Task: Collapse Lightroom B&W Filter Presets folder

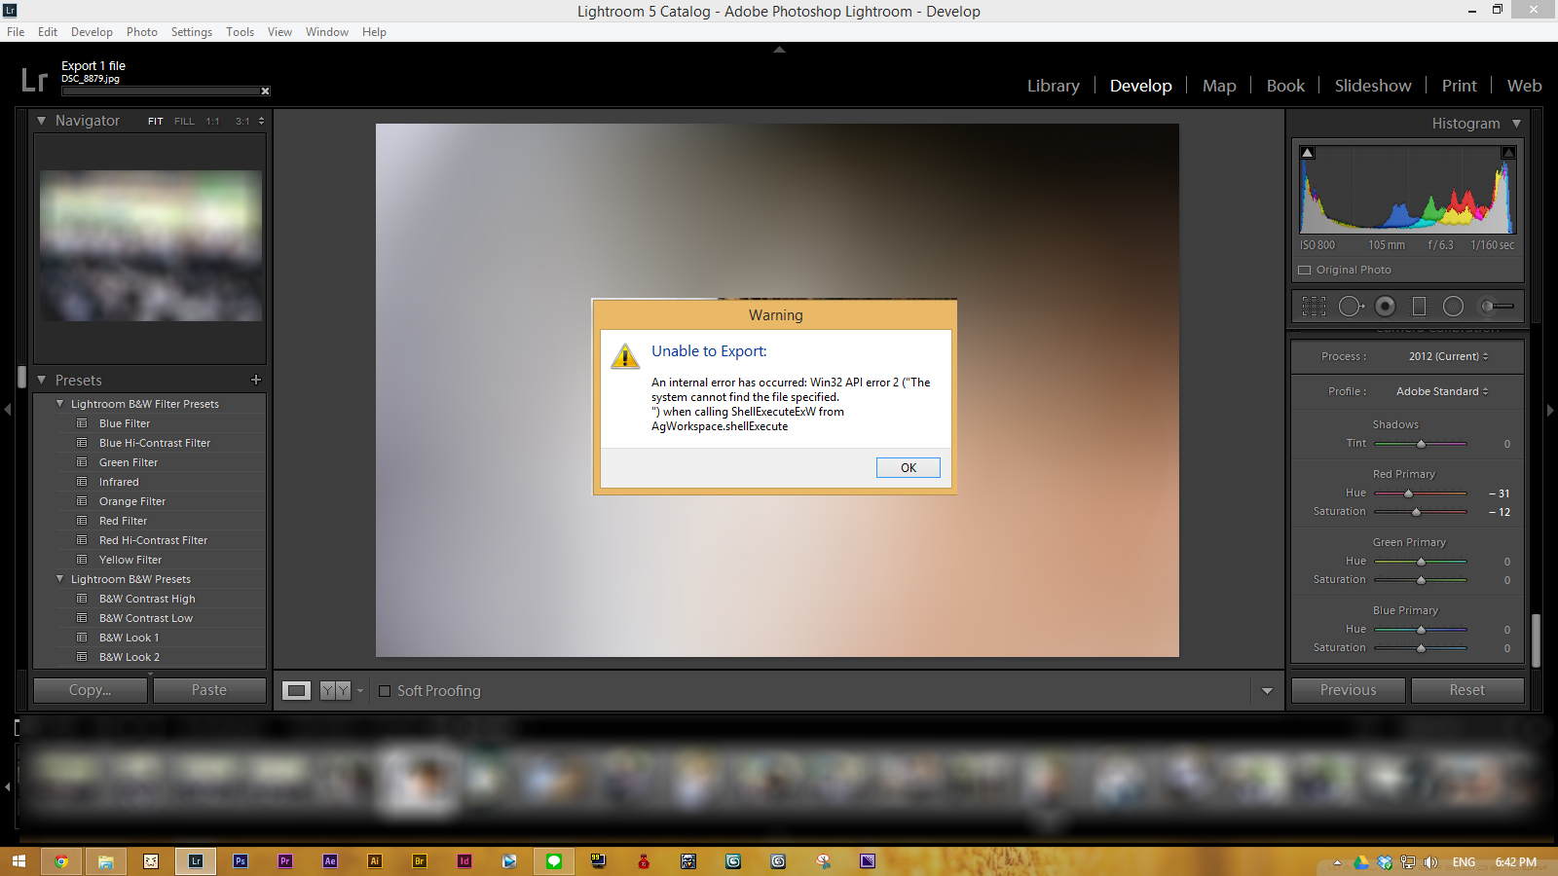Action: [x=60, y=404]
